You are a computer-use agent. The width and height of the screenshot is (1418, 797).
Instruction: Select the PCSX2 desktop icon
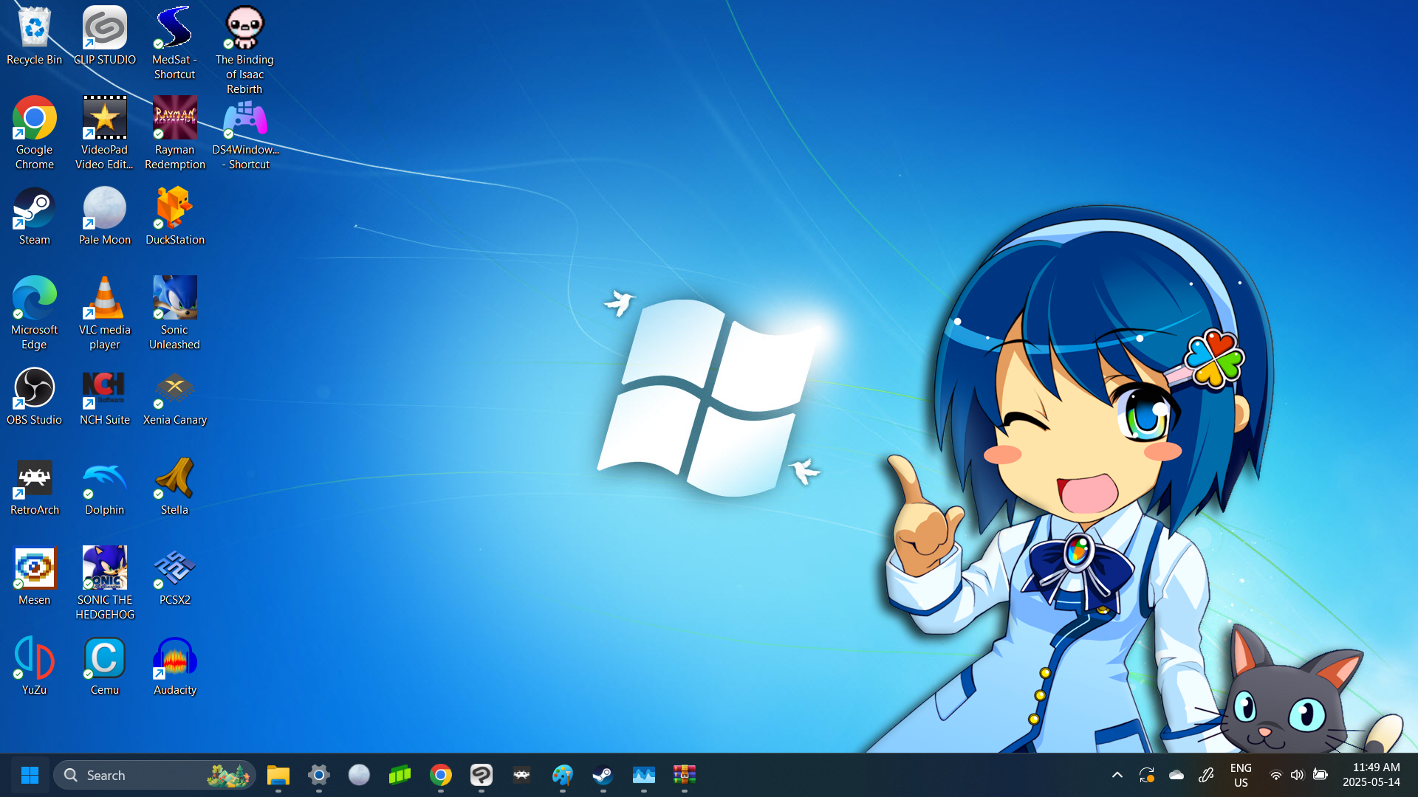click(x=174, y=576)
